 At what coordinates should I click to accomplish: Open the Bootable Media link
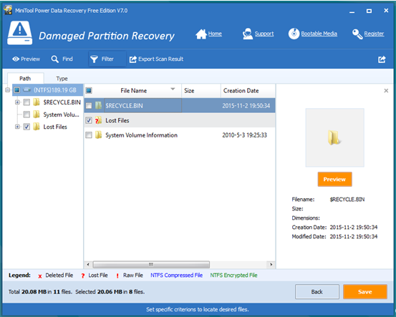coord(319,34)
